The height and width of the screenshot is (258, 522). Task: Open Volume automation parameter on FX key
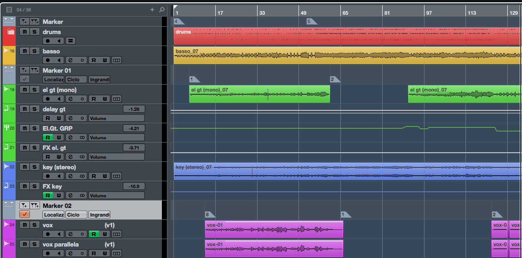pyautogui.click(x=116, y=195)
